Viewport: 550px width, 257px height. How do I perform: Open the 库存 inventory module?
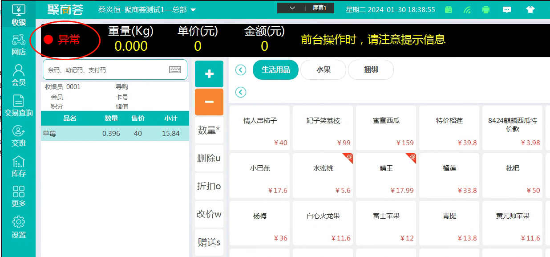click(18, 166)
